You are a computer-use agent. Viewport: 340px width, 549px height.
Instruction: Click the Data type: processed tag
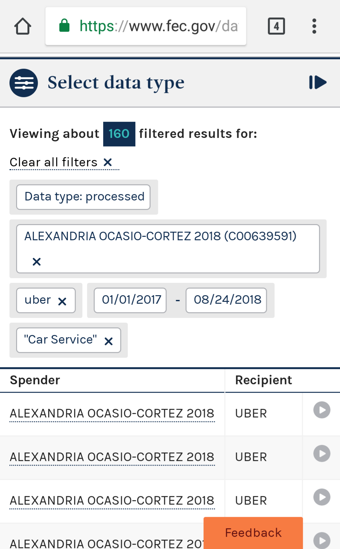84,197
